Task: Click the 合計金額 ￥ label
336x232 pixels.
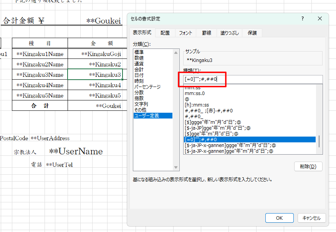Action: 23,21
